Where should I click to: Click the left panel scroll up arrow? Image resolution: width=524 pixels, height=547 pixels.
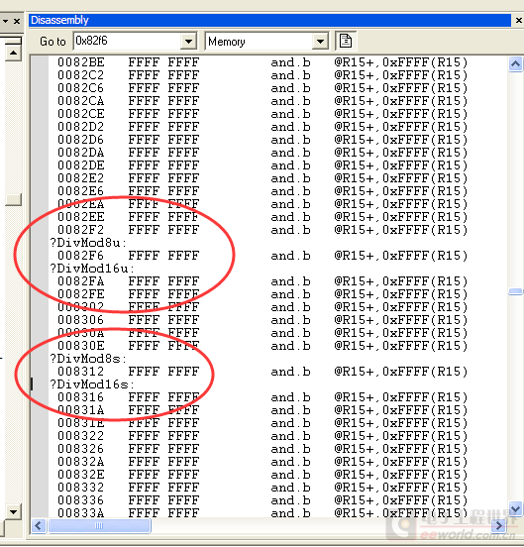(x=13, y=54)
